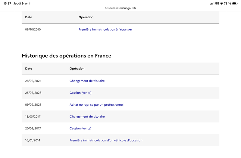Open "Achat ou reprise par un professionnel"

click(96, 104)
